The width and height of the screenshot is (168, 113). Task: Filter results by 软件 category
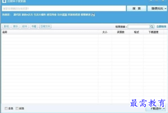pyautogui.click(x=25, y=26)
